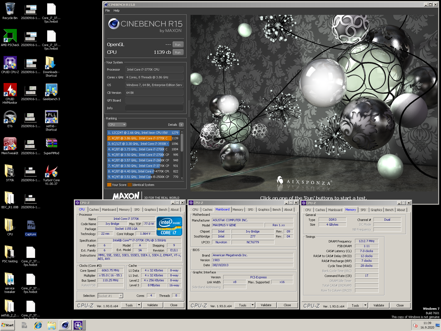Open the Ranking CPU dropdown
The image size is (441, 331).
pyautogui.click(x=117, y=125)
